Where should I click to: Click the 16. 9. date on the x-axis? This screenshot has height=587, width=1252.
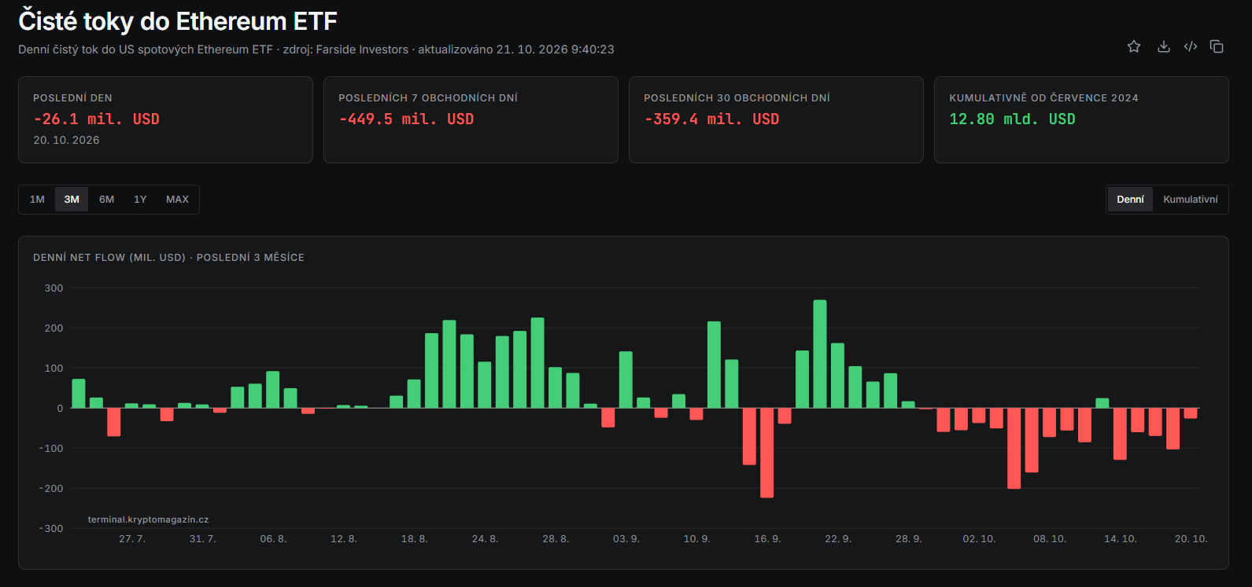click(767, 539)
